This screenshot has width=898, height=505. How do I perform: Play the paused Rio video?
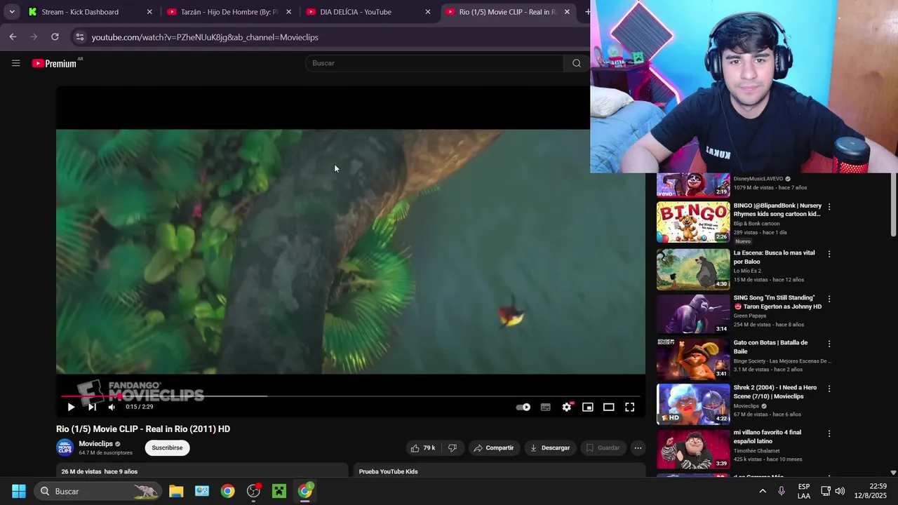coord(71,407)
